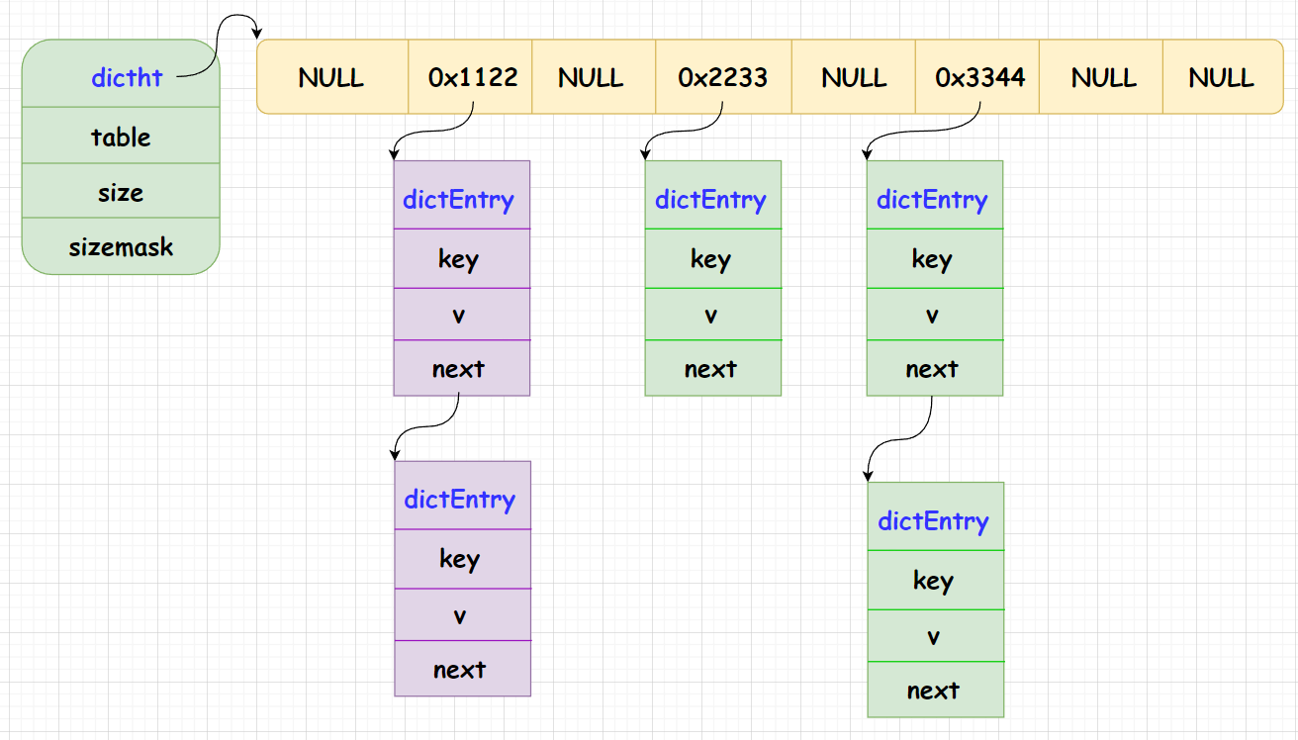The width and height of the screenshot is (1298, 740).
Task: Click next row in purple box under 0x1122
Action: [x=462, y=368]
